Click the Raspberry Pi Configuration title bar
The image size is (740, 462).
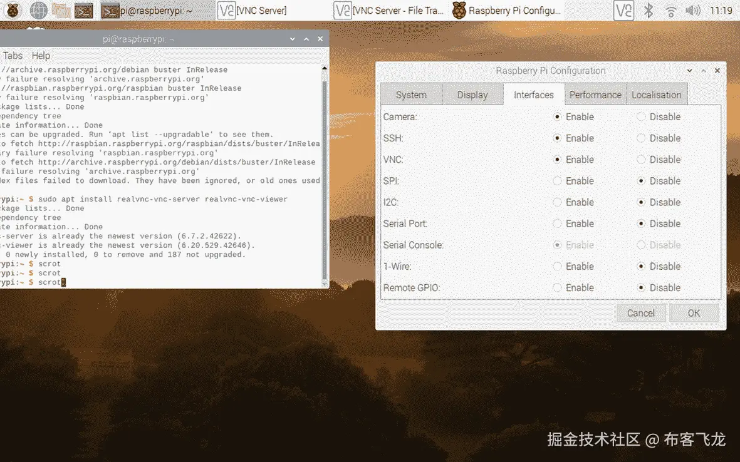point(550,71)
